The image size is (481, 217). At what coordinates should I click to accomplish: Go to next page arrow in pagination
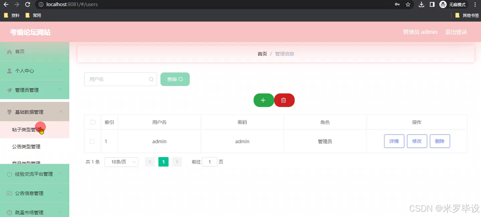click(x=177, y=162)
